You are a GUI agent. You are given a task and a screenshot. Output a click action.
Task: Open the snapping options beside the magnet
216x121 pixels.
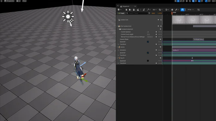pyautogui.click(x=185, y=10)
